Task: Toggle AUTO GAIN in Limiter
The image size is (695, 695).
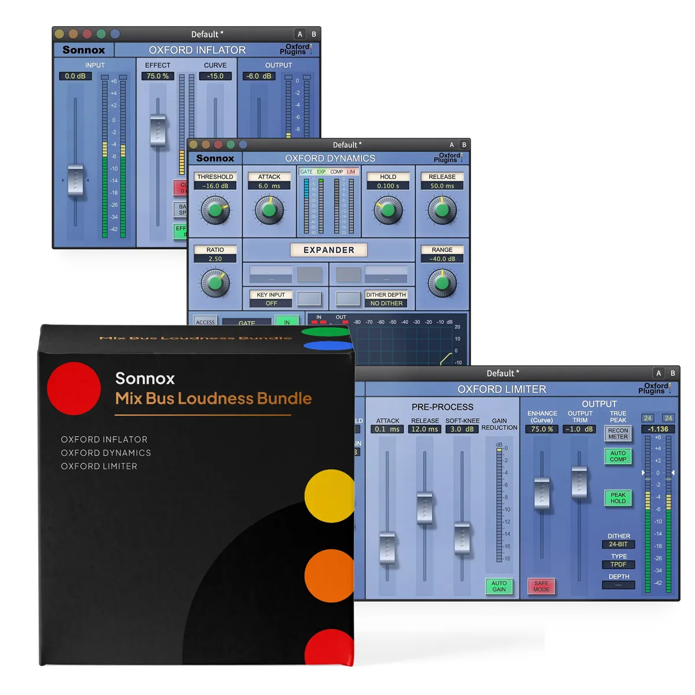Action: pyautogui.click(x=499, y=586)
